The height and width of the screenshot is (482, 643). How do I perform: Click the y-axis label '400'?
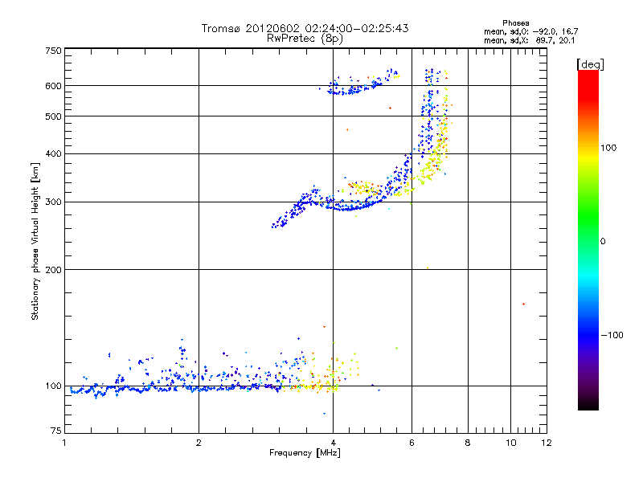pos(53,154)
